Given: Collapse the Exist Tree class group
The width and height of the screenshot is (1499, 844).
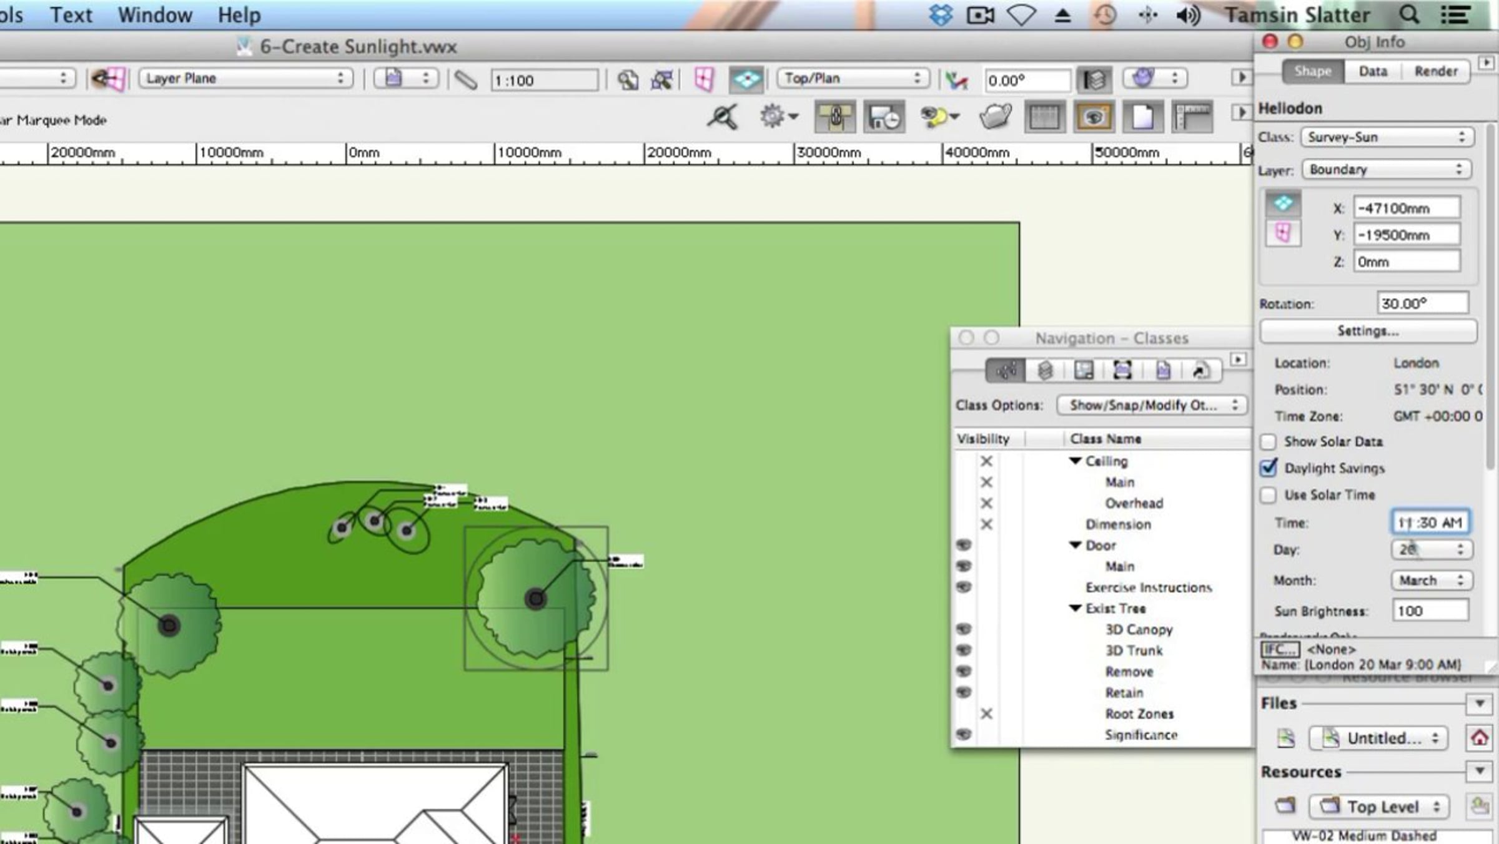Looking at the screenshot, I should (x=1075, y=609).
